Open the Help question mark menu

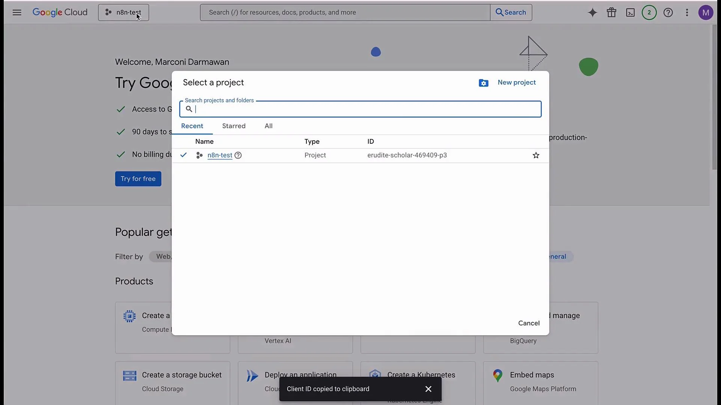(x=668, y=12)
